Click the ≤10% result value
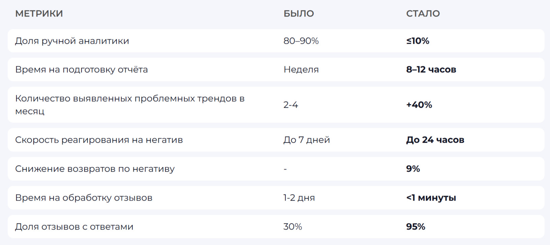Screen dimensions: 550x245 [x=418, y=41]
